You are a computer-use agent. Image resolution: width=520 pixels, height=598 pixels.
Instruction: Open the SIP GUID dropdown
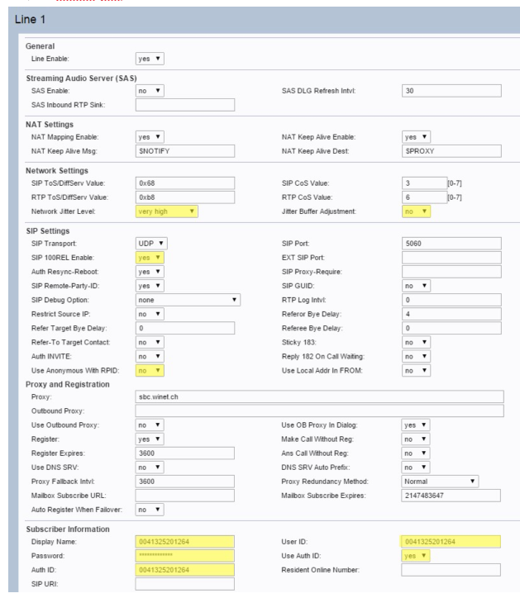(x=416, y=286)
